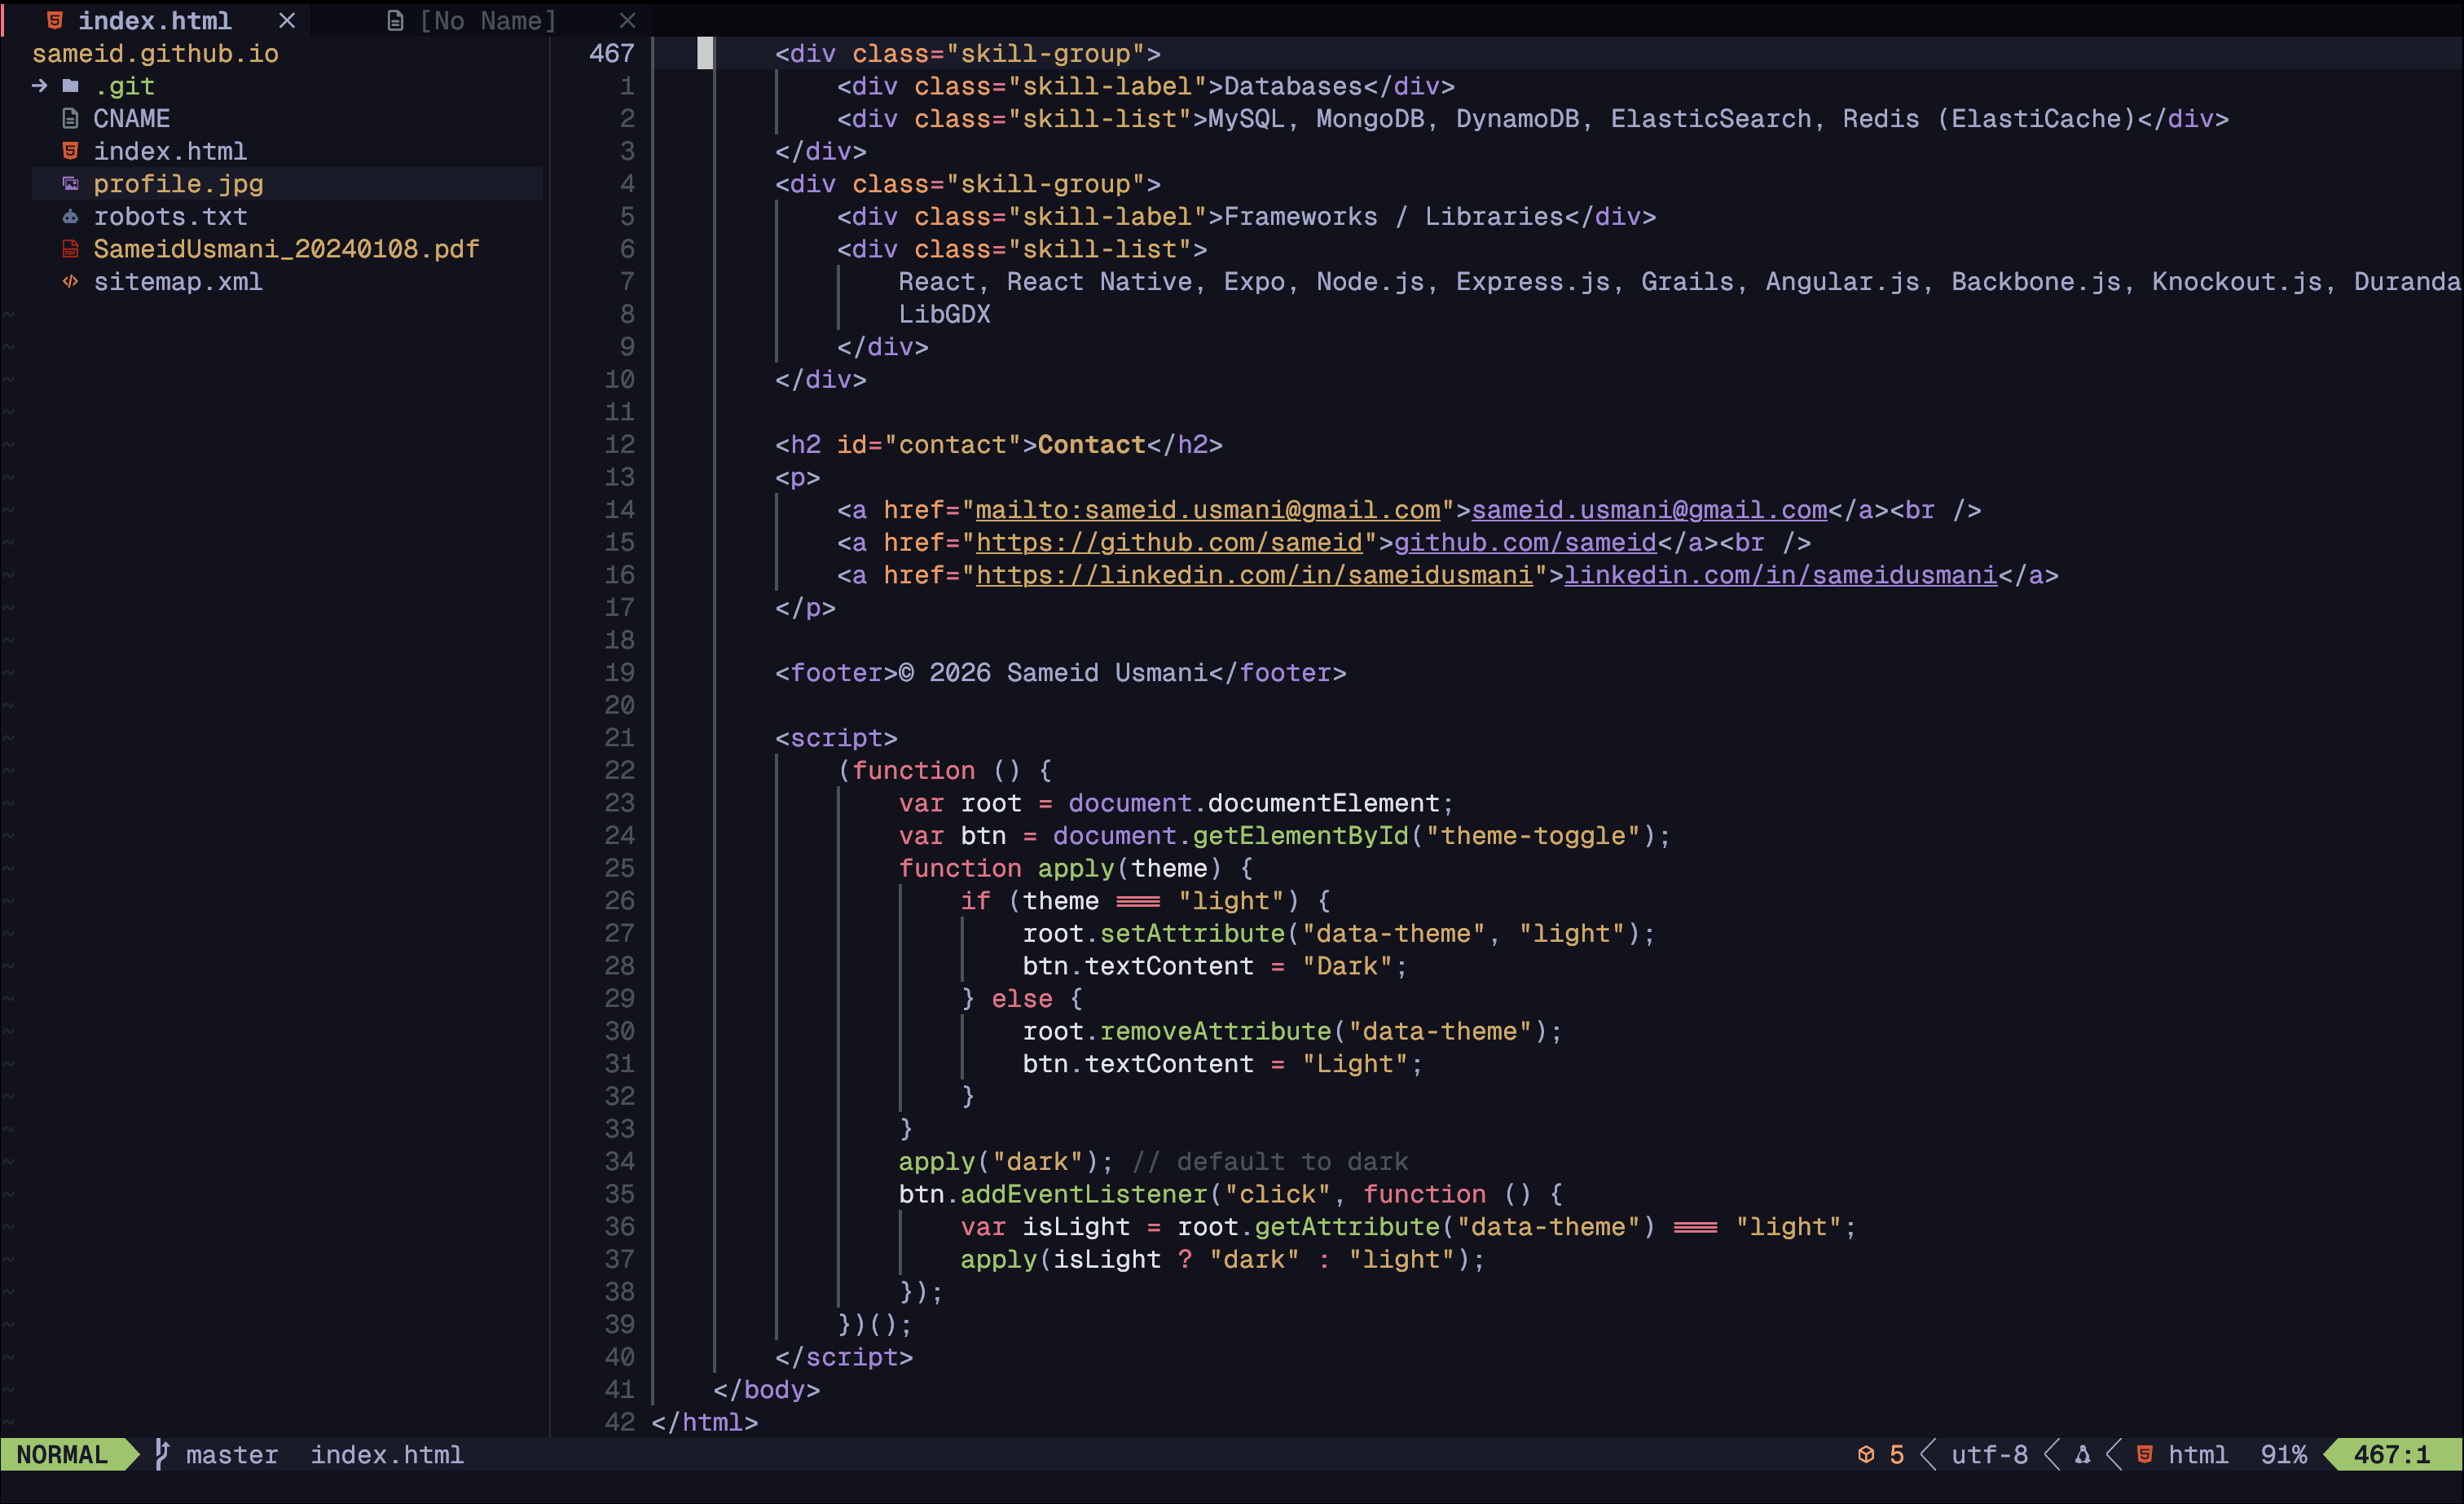Screen dimensions: 2464x1504
Task: Click the document icon on [No Name] tab
Action: [395, 20]
